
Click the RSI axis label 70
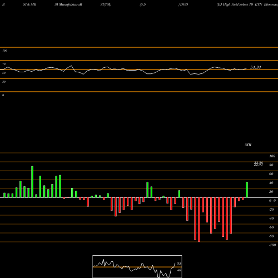4,64
